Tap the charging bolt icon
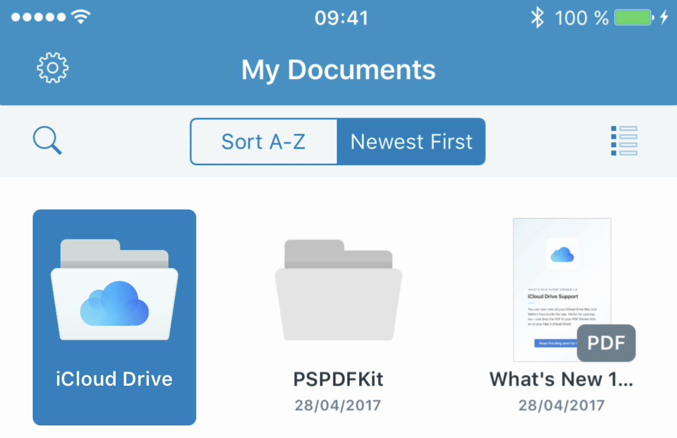Viewport: 677px width, 438px height. coord(664,18)
